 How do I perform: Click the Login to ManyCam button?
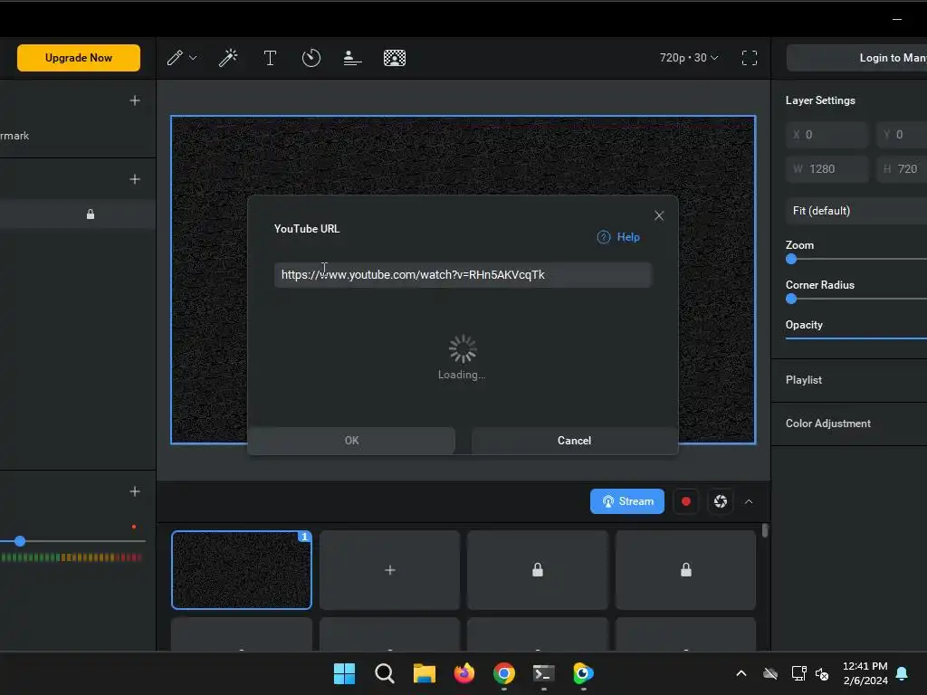pyautogui.click(x=856, y=58)
